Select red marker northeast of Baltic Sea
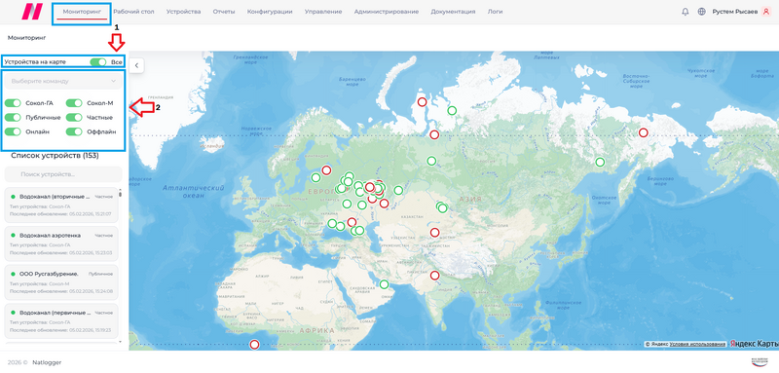779x373 pixels. tap(326, 169)
